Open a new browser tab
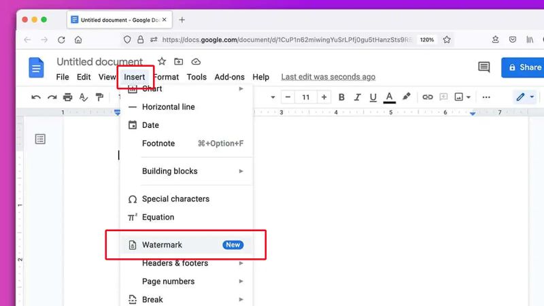Screen dimensions: 544x306 click(x=182, y=20)
